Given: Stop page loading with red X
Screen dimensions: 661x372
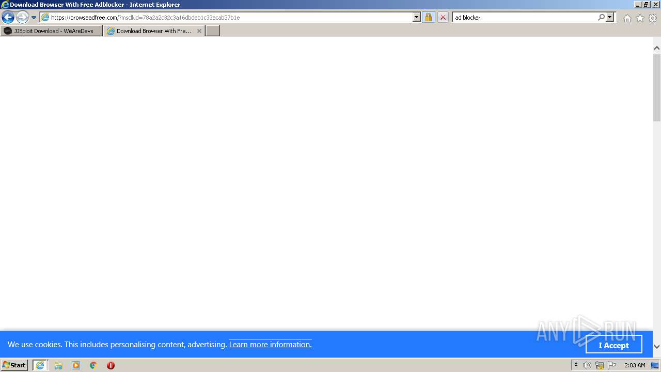Looking at the screenshot, I should pyautogui.click(x=443, y=17).
